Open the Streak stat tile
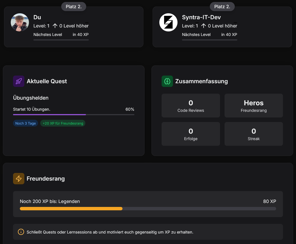This screenshot has width=296, height=244. [253, 134]
